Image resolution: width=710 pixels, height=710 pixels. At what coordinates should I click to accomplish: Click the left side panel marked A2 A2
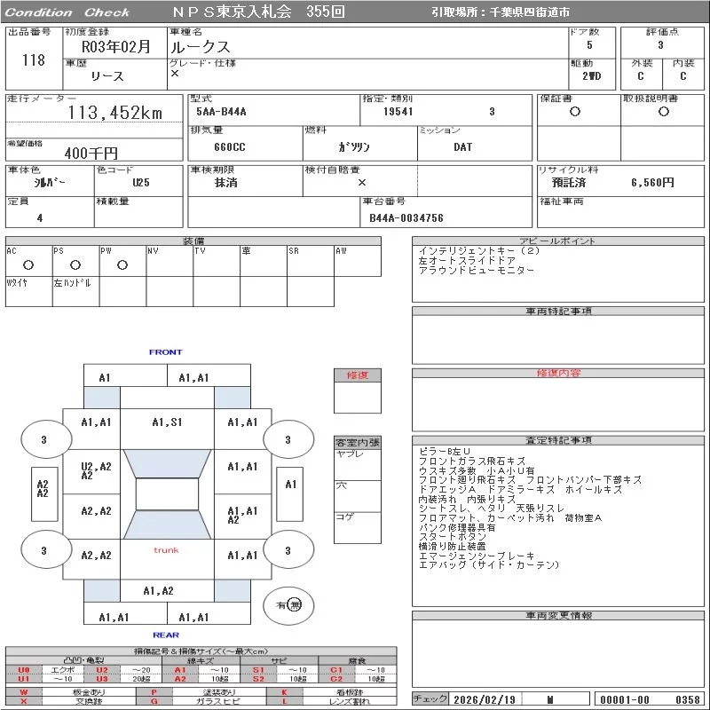tap(42, 488)
